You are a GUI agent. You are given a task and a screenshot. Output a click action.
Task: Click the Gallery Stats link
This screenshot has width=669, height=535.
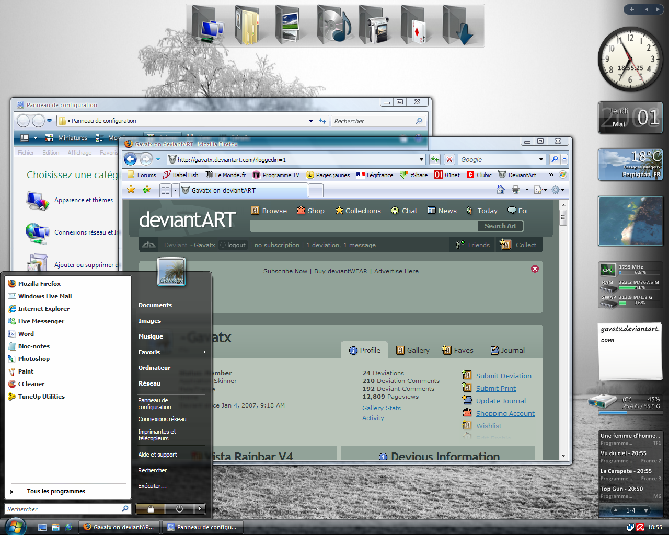(382, 408)
